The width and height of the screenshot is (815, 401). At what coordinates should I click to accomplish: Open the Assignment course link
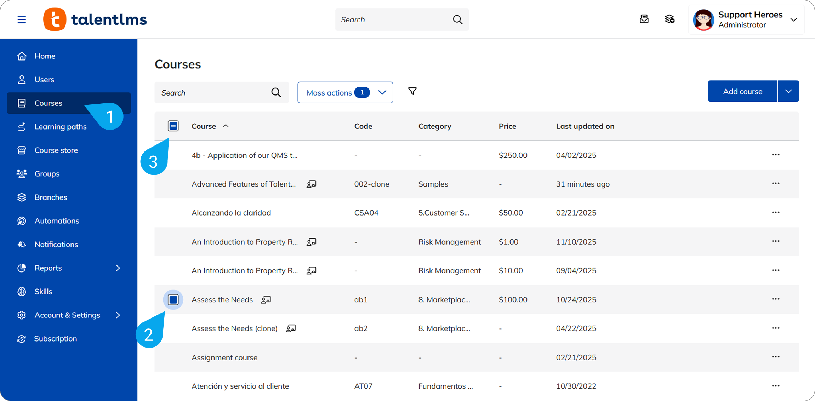(x=224, y=357)
